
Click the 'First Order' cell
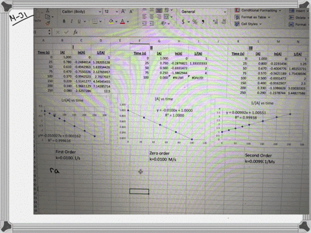(65, 152)
